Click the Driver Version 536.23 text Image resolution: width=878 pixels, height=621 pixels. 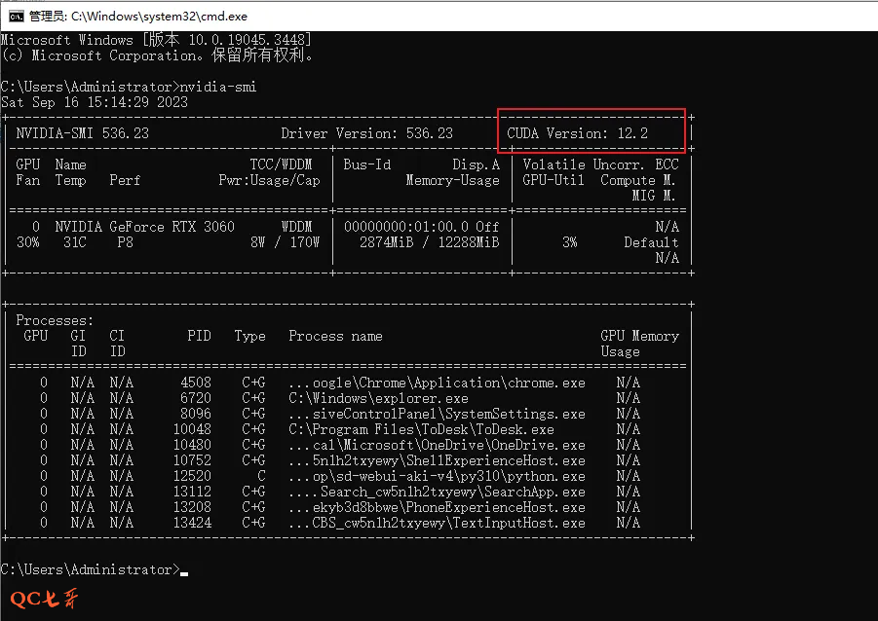[366, 133]
